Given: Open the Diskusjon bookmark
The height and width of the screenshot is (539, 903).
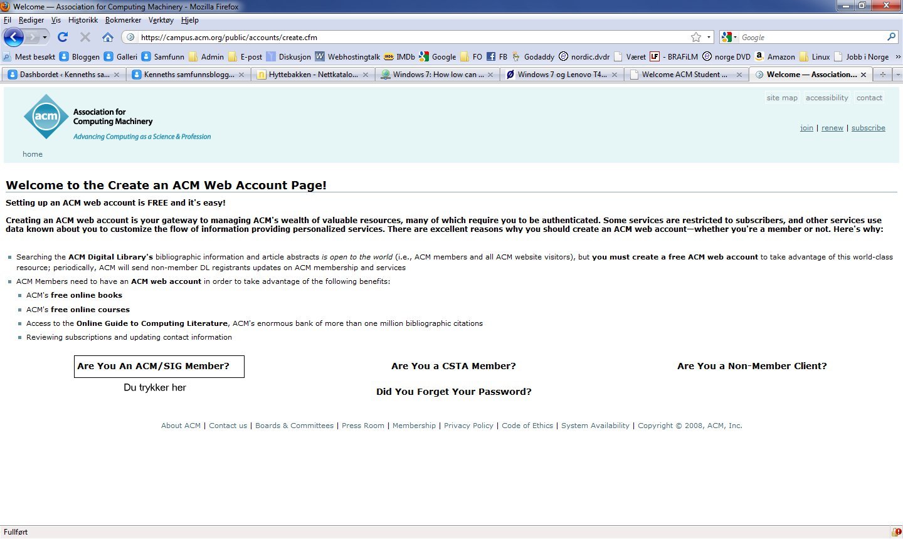Looking at the screenshot, I should 288,56.
